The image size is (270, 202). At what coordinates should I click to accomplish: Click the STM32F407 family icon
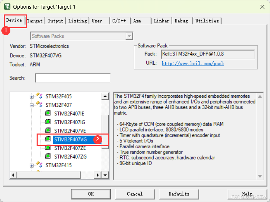39,104
